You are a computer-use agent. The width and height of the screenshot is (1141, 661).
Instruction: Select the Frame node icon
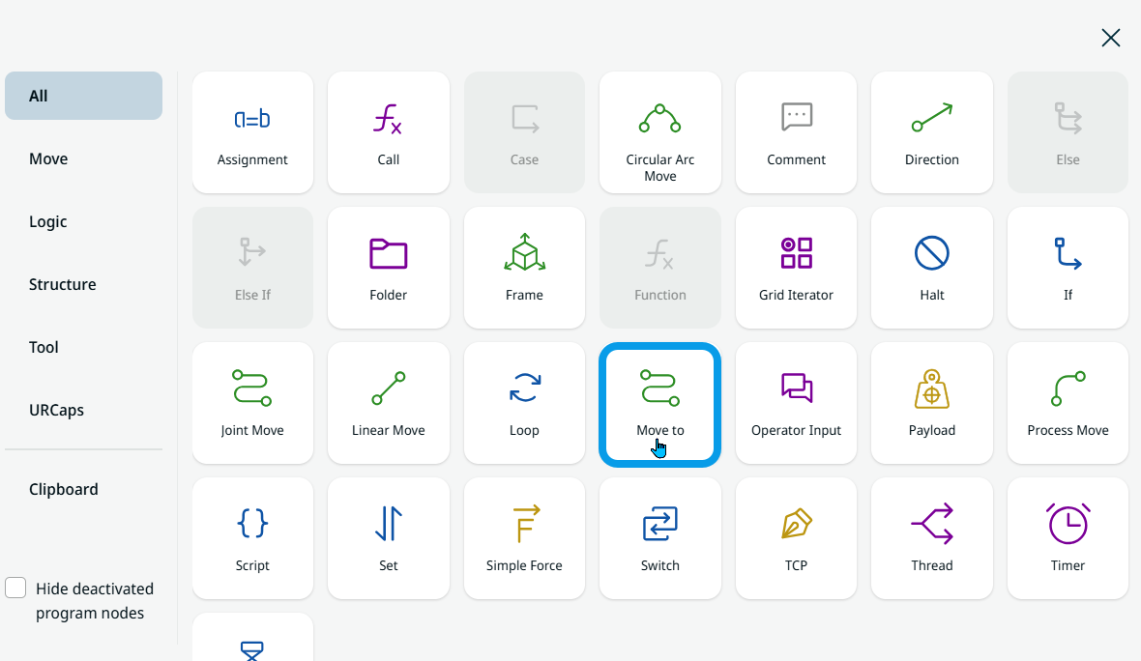524,253
